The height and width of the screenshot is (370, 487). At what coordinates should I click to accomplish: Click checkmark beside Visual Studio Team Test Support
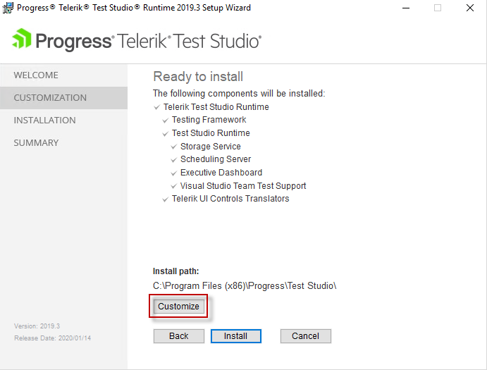173,186
